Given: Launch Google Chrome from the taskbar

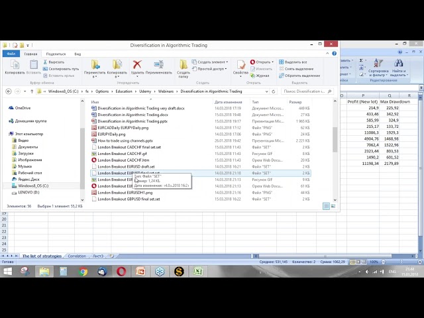Looking at the screenshot, I should point(83,272).
